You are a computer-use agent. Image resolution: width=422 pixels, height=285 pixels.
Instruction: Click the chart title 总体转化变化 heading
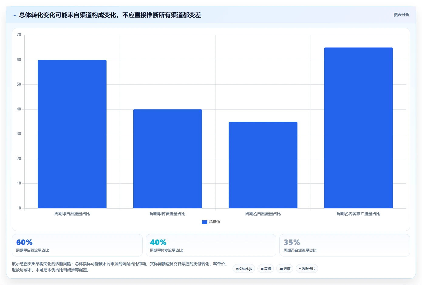pyautogui.click(x=110, y=15)
